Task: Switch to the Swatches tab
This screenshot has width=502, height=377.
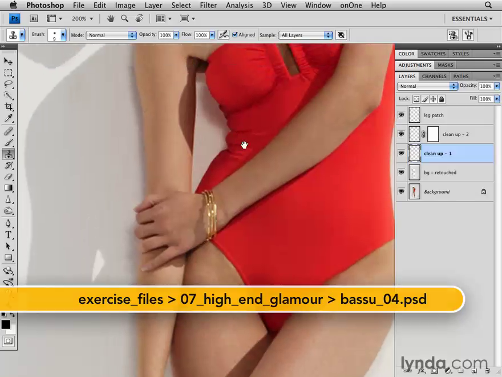Action: tap(433, 54)
